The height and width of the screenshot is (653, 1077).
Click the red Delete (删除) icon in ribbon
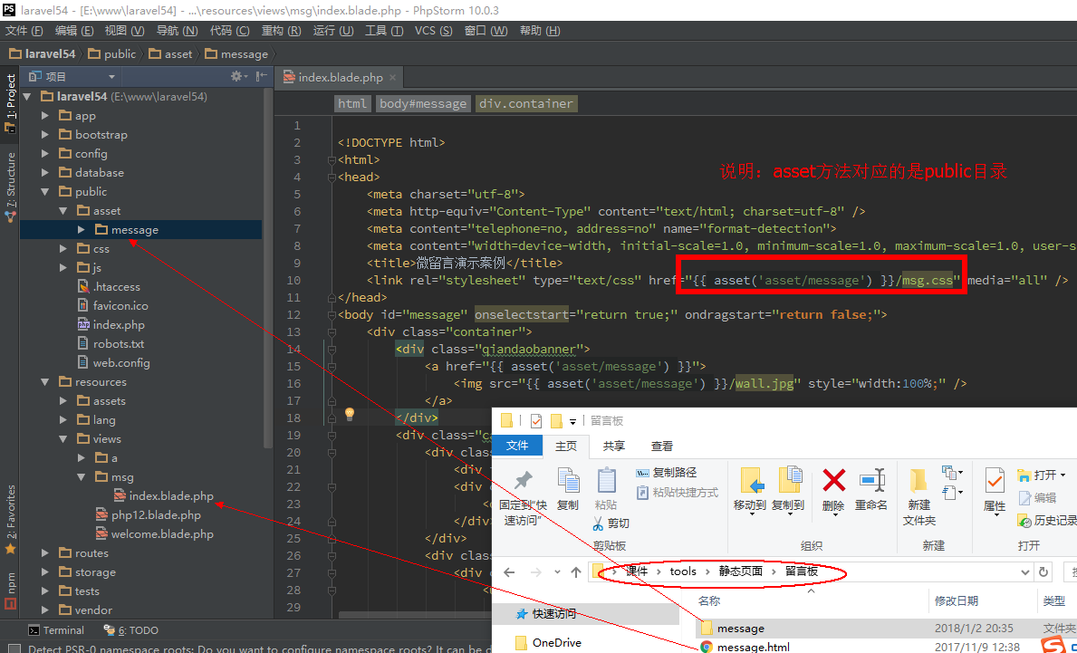pyautogui.click(x=833, y=482)
